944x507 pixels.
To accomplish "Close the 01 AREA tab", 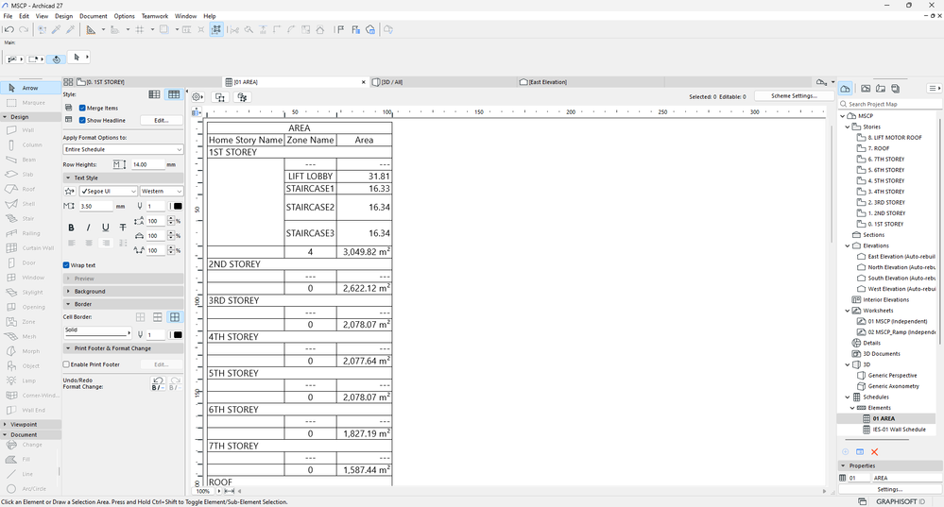I will (364, 82).
